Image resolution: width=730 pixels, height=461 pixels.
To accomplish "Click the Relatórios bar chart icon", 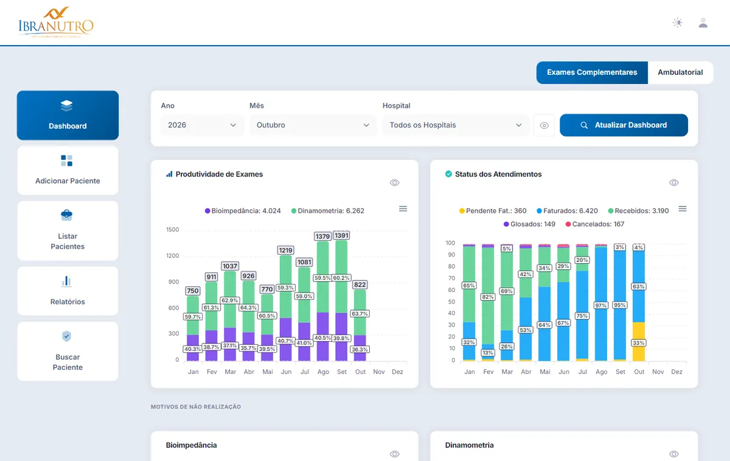I will pyautogui.click(x=67, y=281).
